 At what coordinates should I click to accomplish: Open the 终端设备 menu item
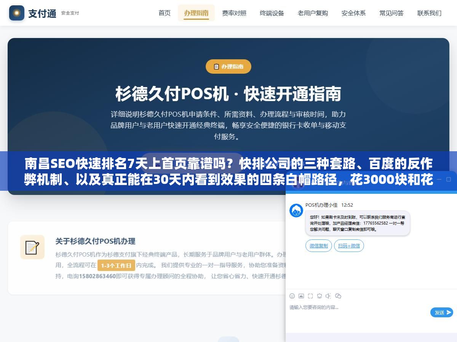pyautogui.click(x=272, y=13)
